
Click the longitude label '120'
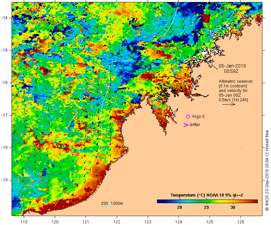(x=55, y=222)
